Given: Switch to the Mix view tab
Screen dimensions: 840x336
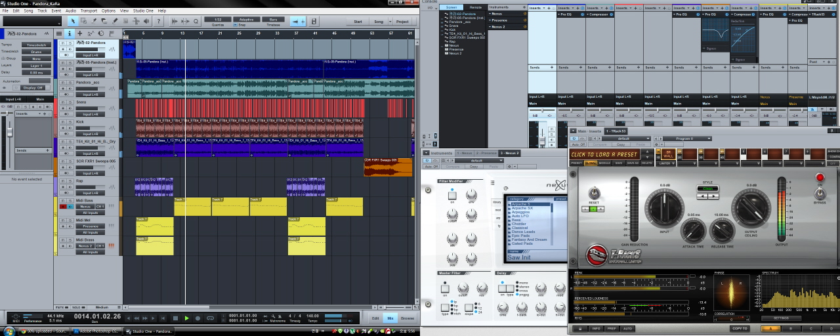Looking at the screenshot, I should tap(390, 318).
